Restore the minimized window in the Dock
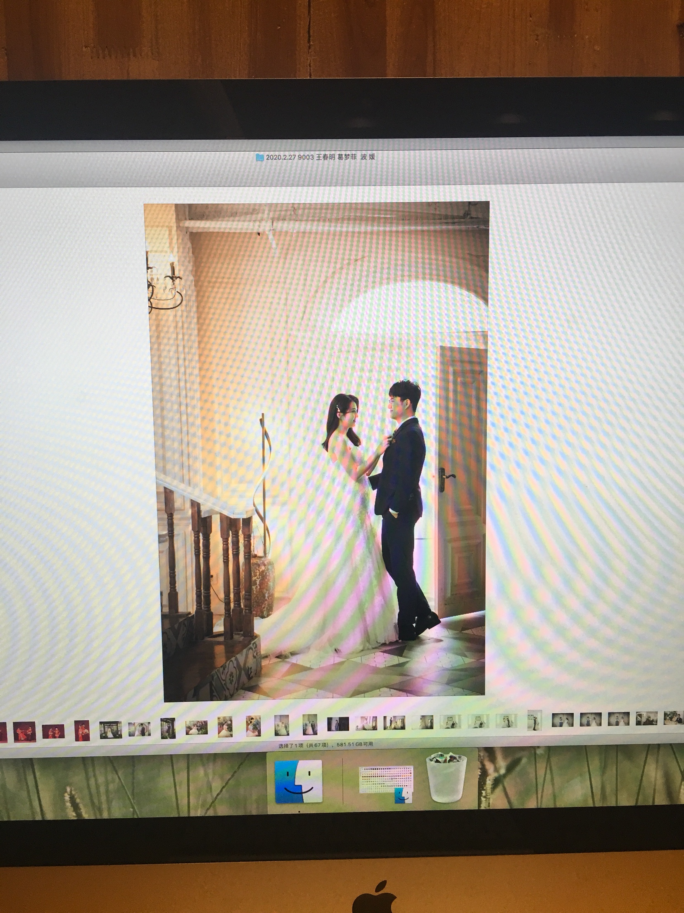 coord(387,784)
